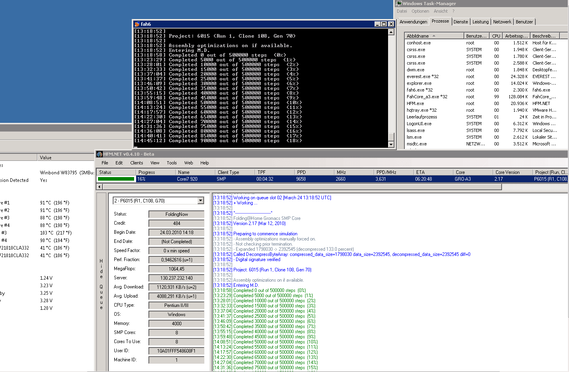Open the Optionen menu in Task-Manager
Image resolution: width=569 pixels, height=372 pixels.
click(420, 11)
